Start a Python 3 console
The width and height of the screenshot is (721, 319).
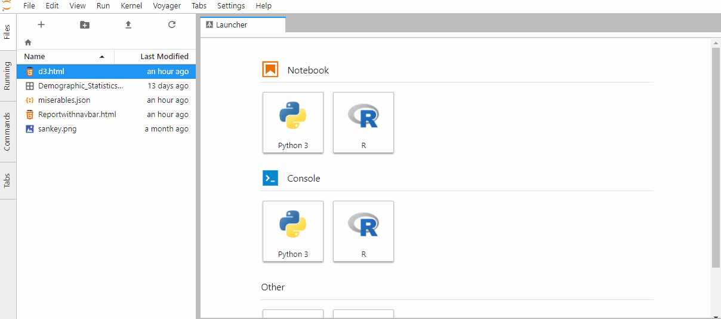[293, 231]
